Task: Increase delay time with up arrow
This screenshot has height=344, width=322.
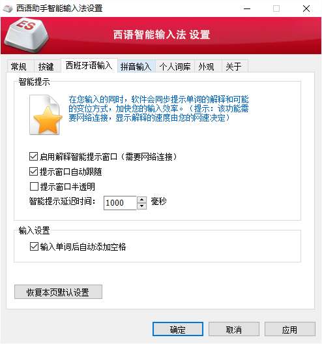Action: point(141,200)
